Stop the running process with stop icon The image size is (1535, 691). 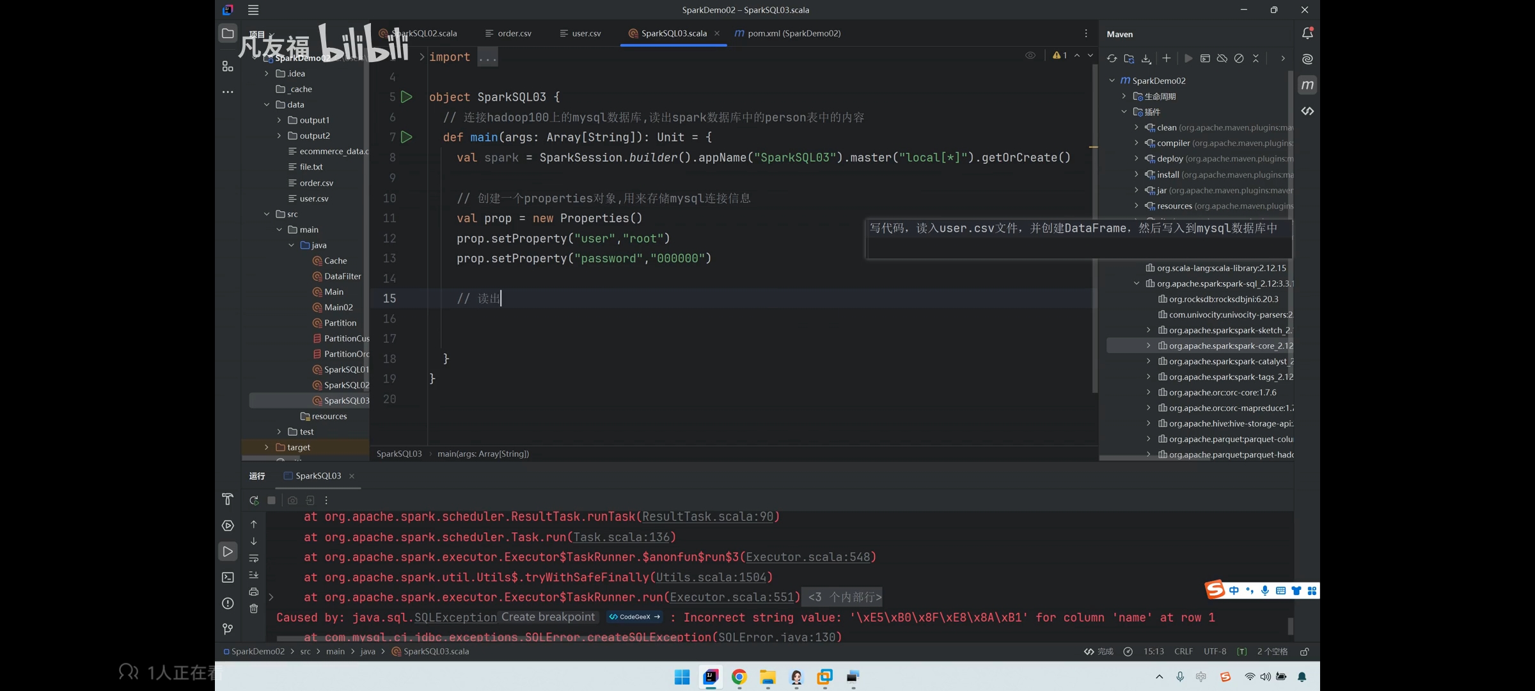271,500
